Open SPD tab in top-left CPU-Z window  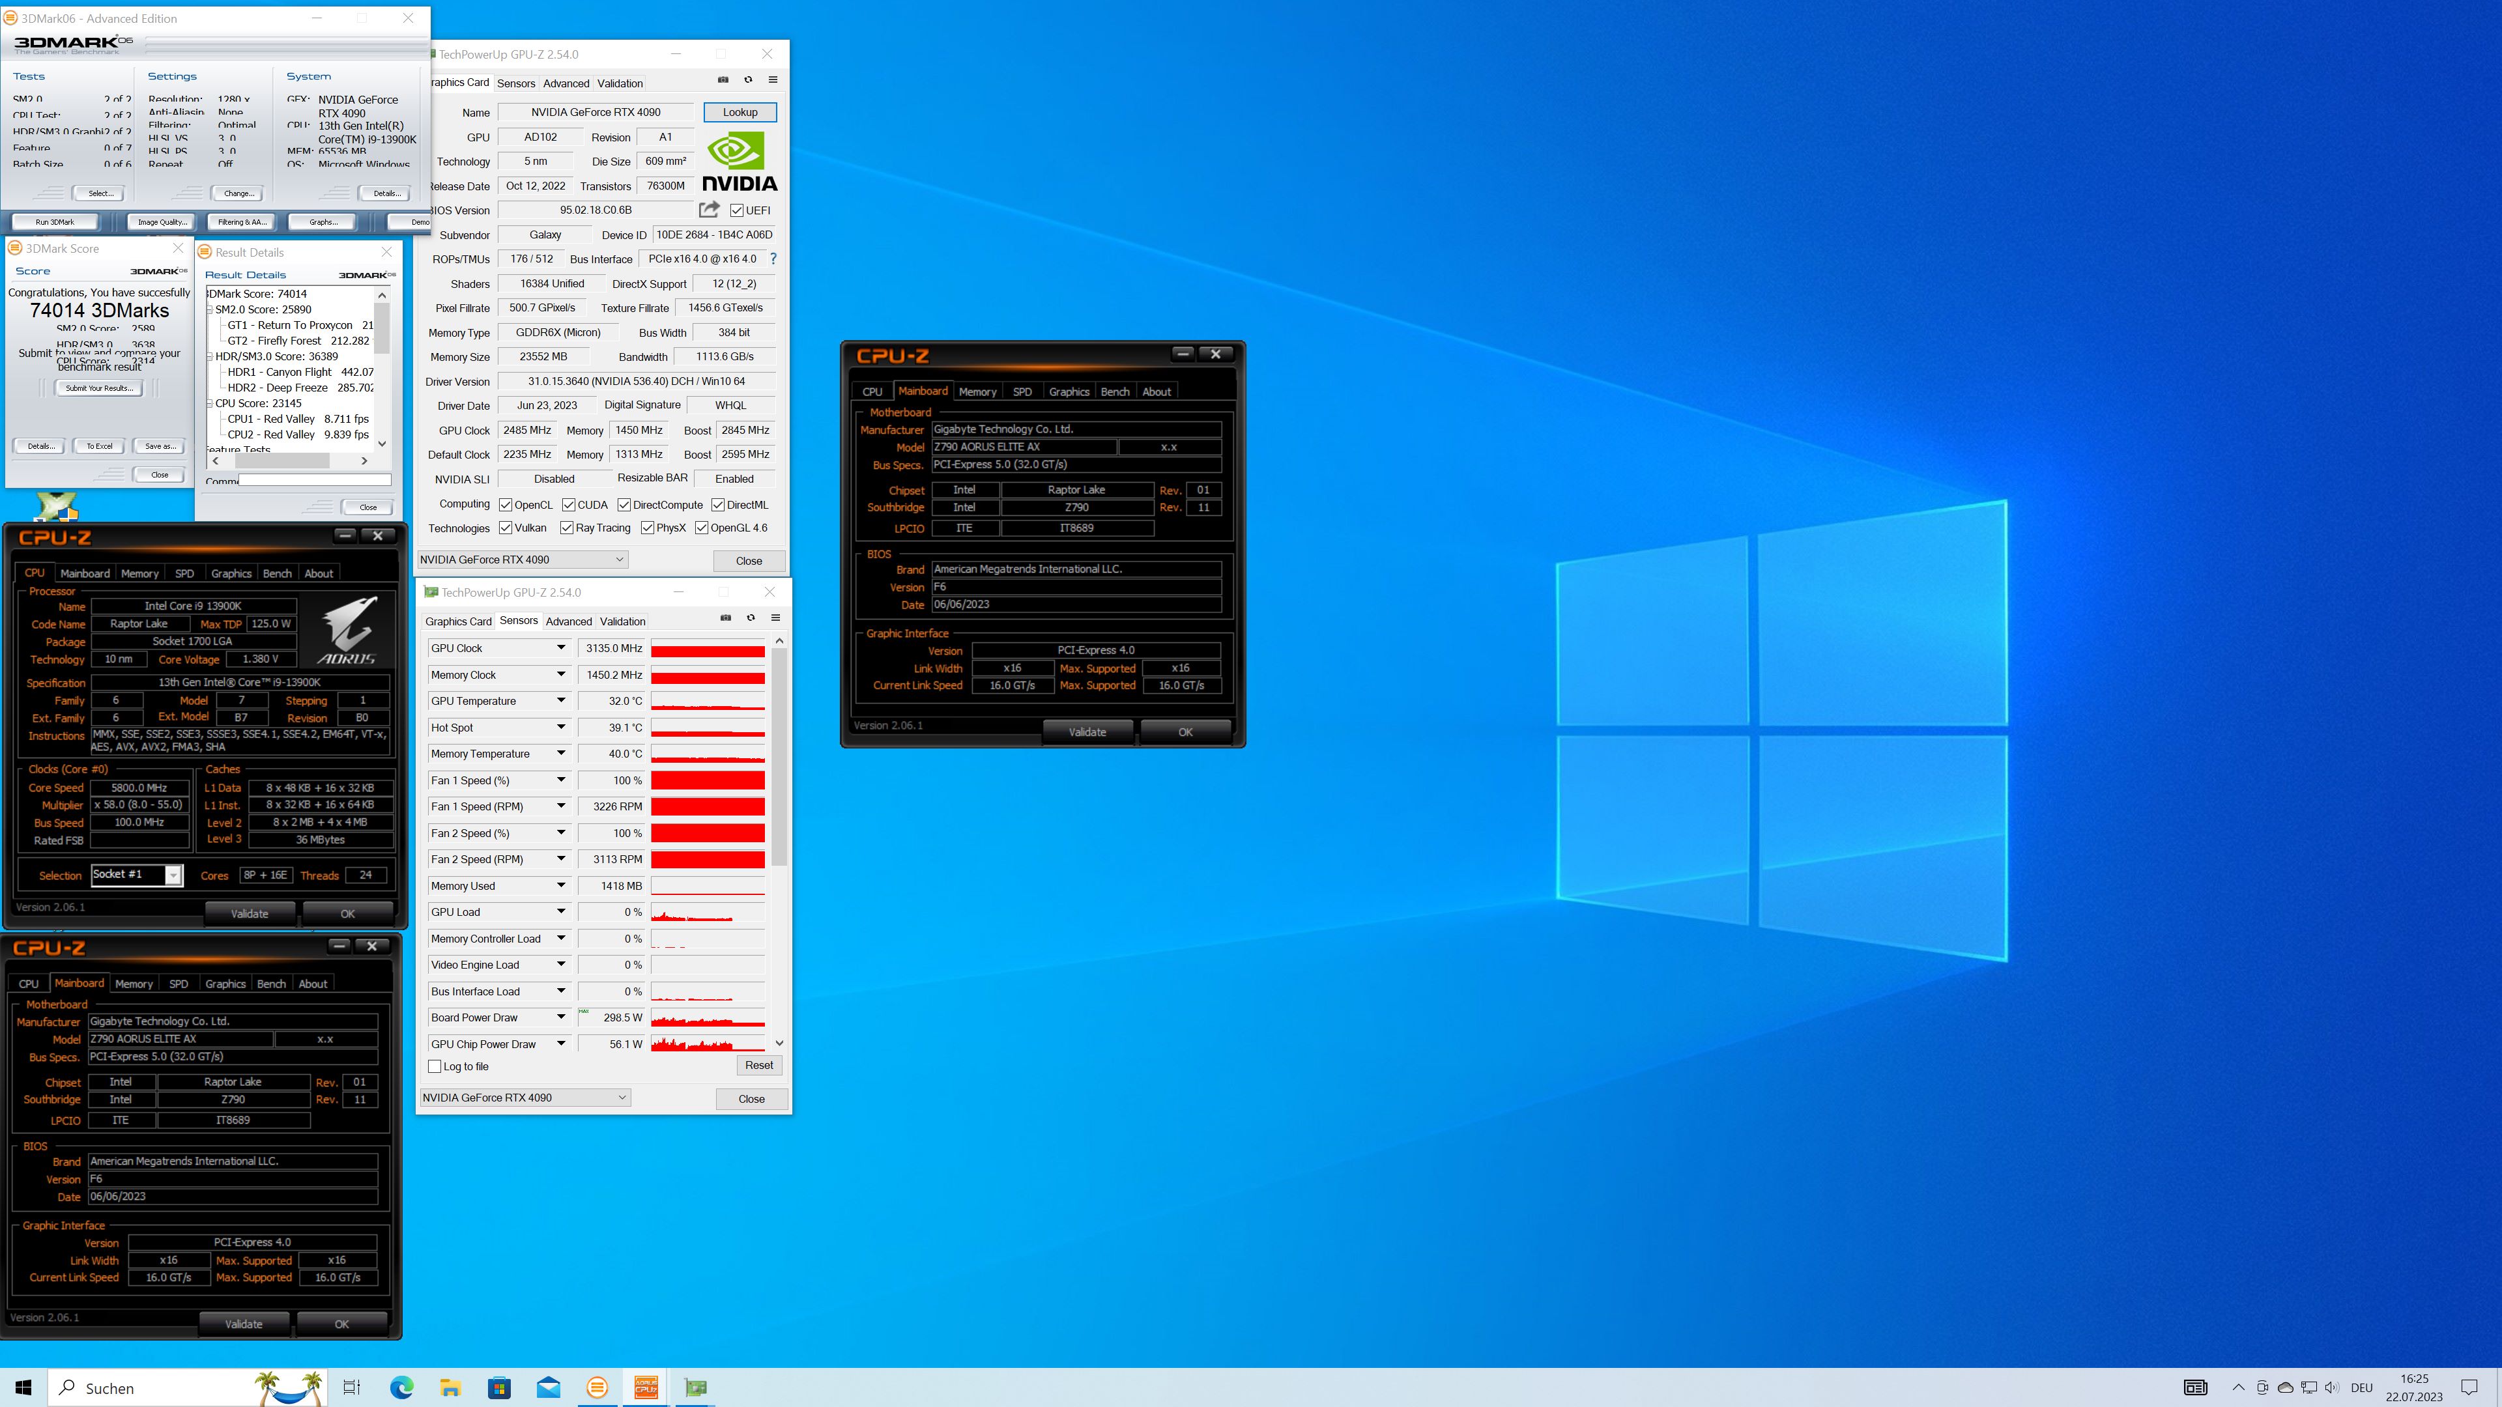tap(184, 573)
